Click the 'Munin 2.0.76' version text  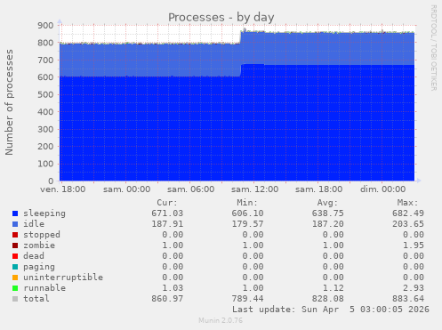tap(221, 320)
